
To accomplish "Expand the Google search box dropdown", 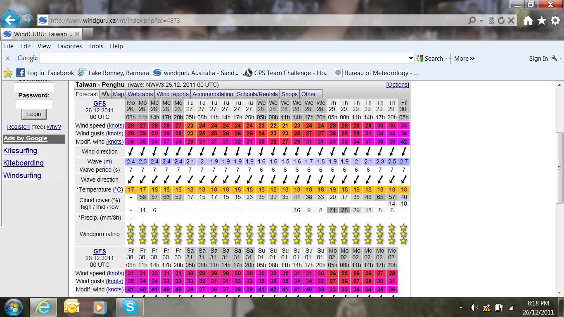I will point(411,59).
